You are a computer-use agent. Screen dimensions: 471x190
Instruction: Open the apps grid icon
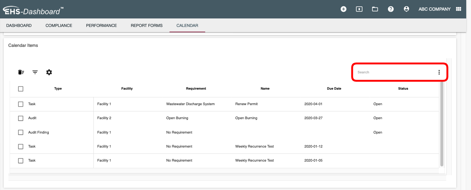pos(459,9)
